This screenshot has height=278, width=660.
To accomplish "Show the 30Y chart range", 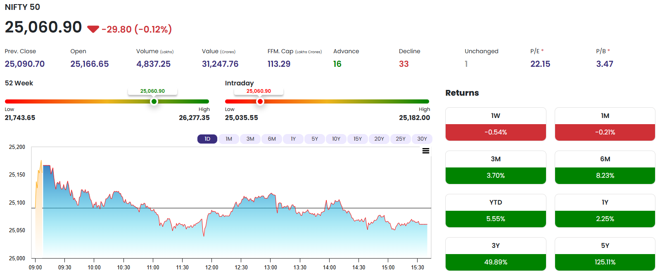I will (x=422, y=139).
